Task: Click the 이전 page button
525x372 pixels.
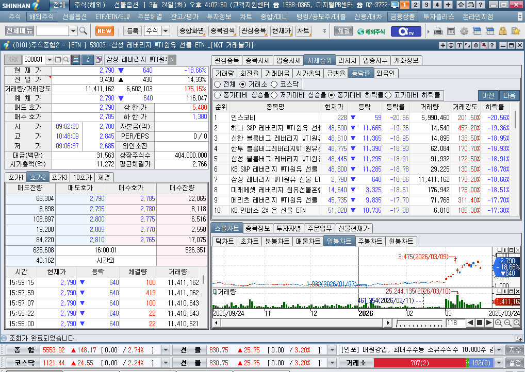Action: click(x=488, y=96)
